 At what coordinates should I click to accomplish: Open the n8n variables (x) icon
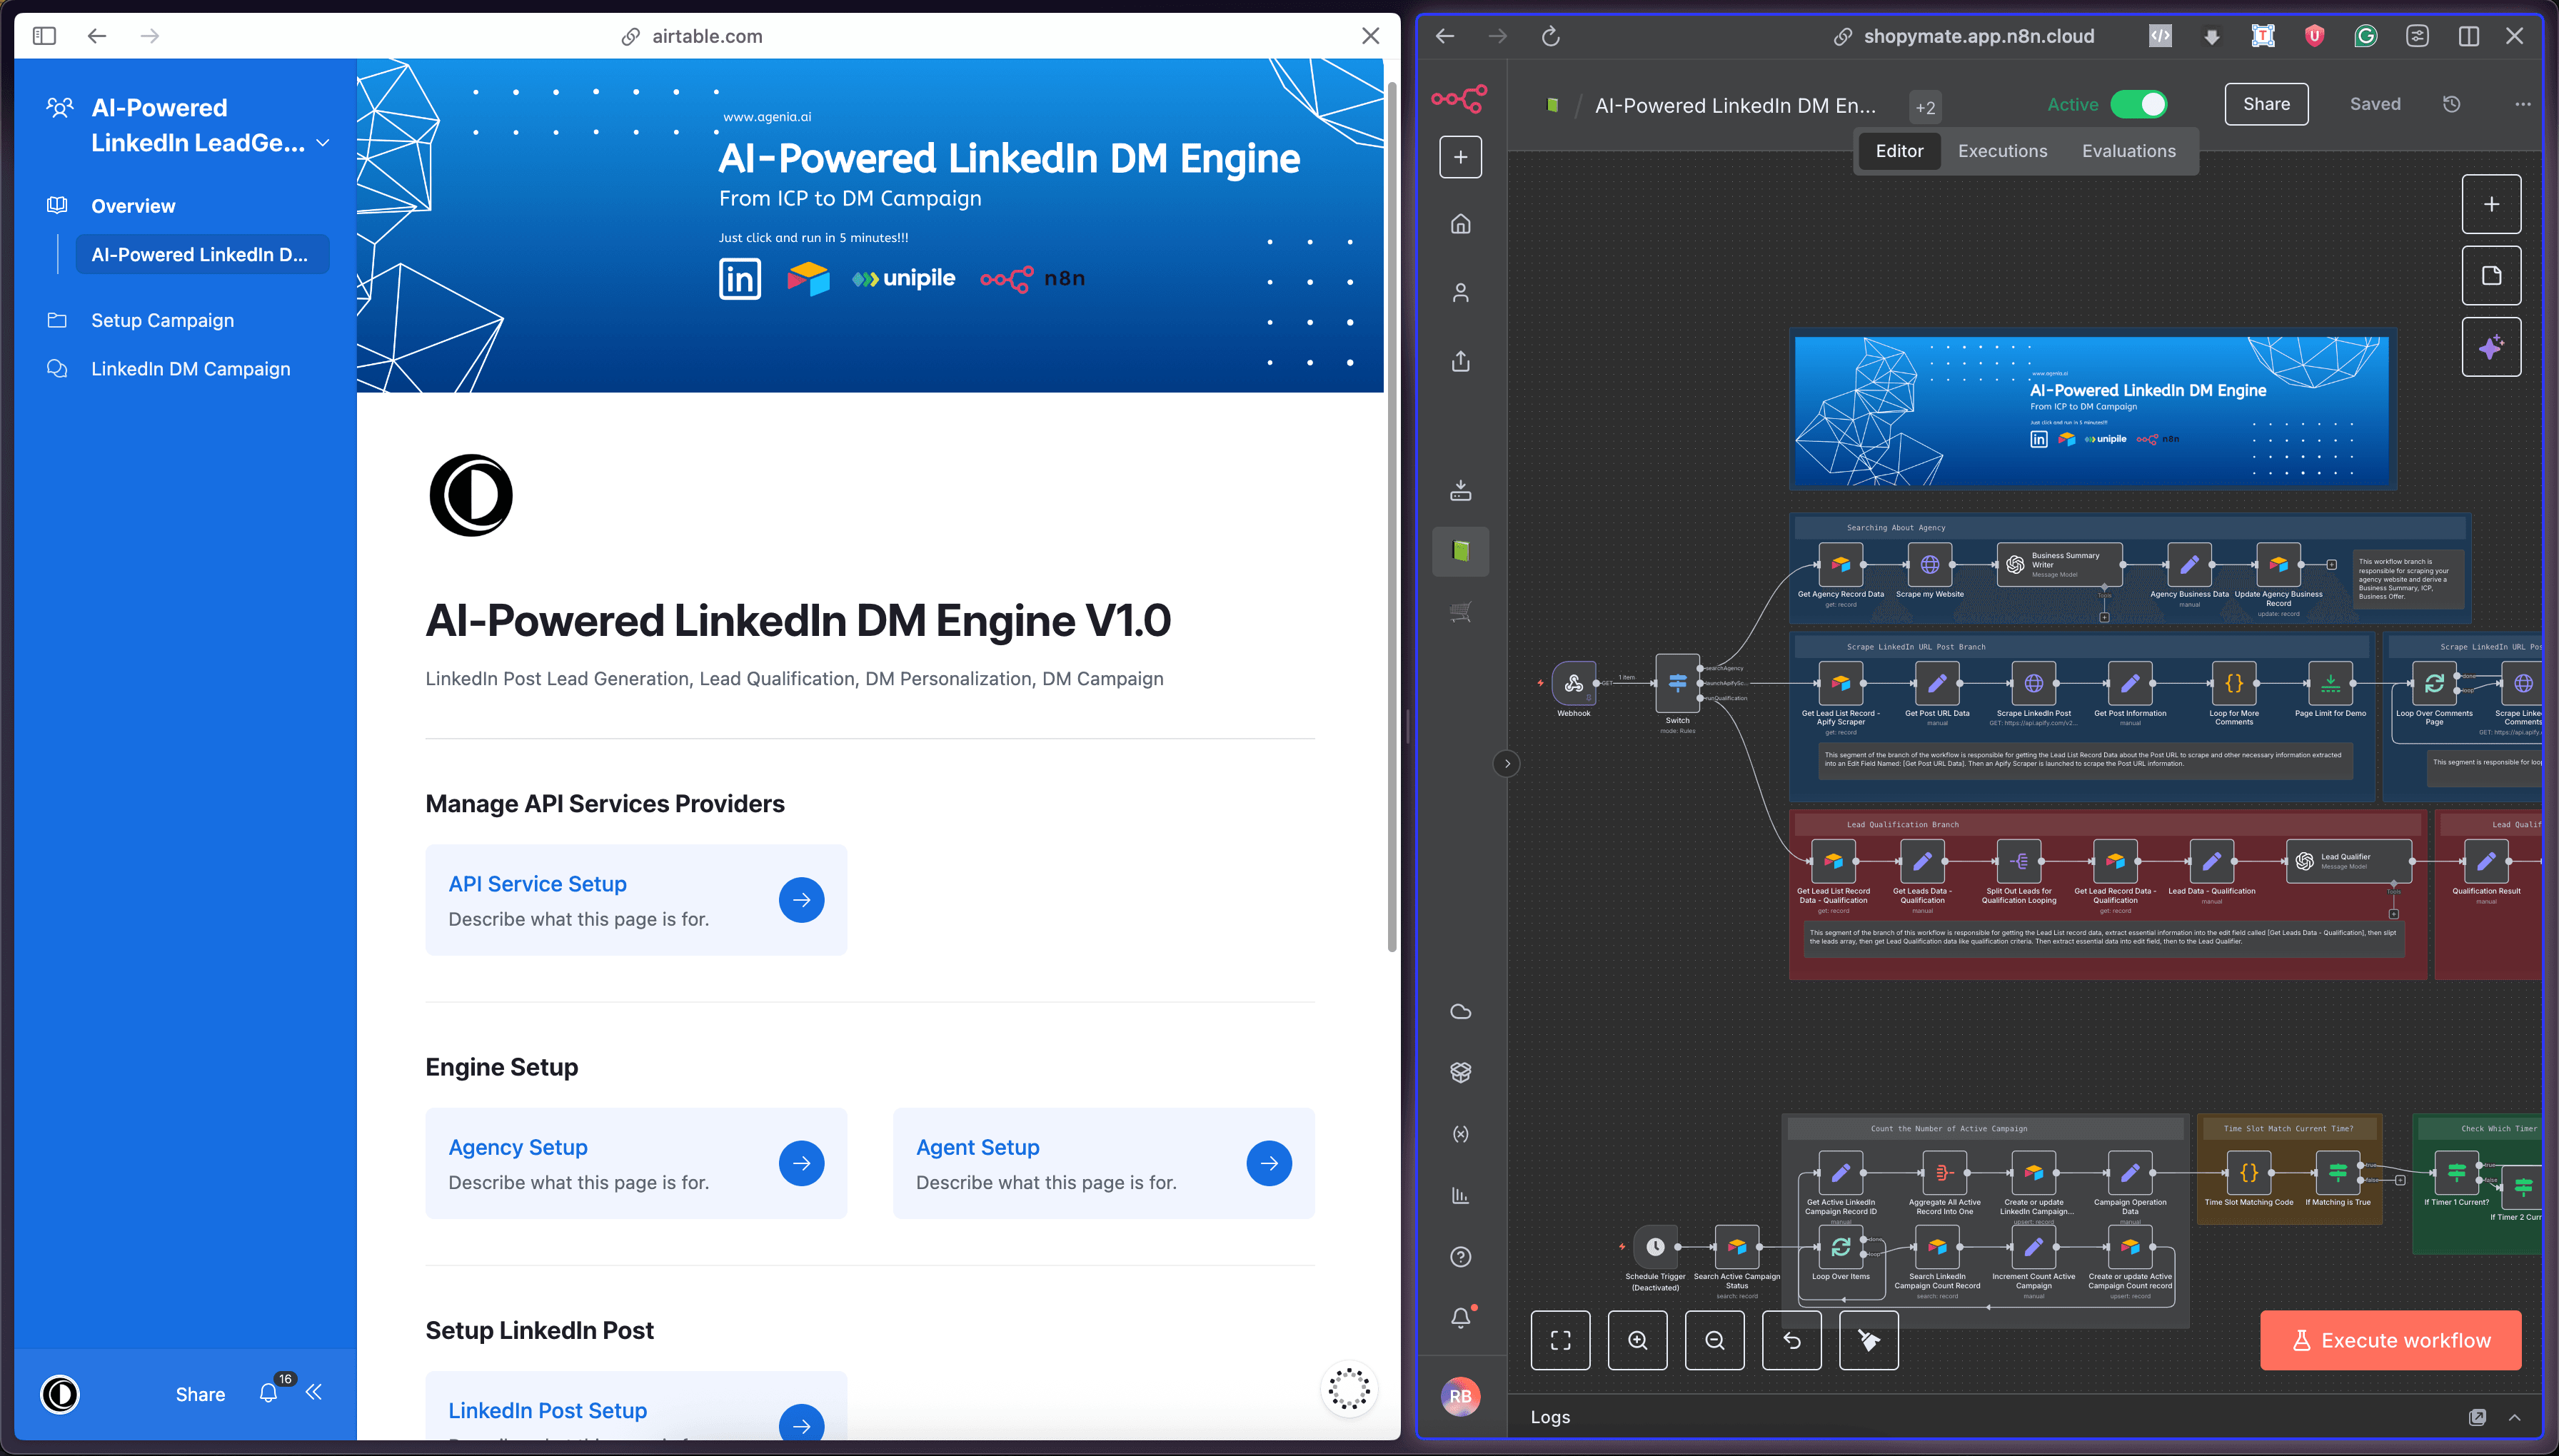pos(1461,1134)
